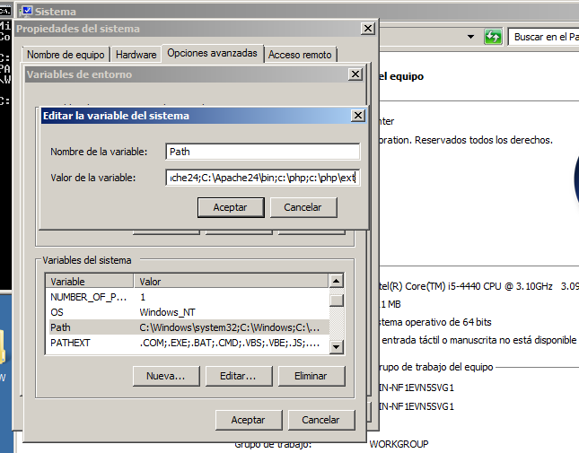Image resolution: width=579 pixels, height=453 pixels.
Task: Confirm the edit with Aceptar in Editar dialog
Action: click(x=231, y=207)
